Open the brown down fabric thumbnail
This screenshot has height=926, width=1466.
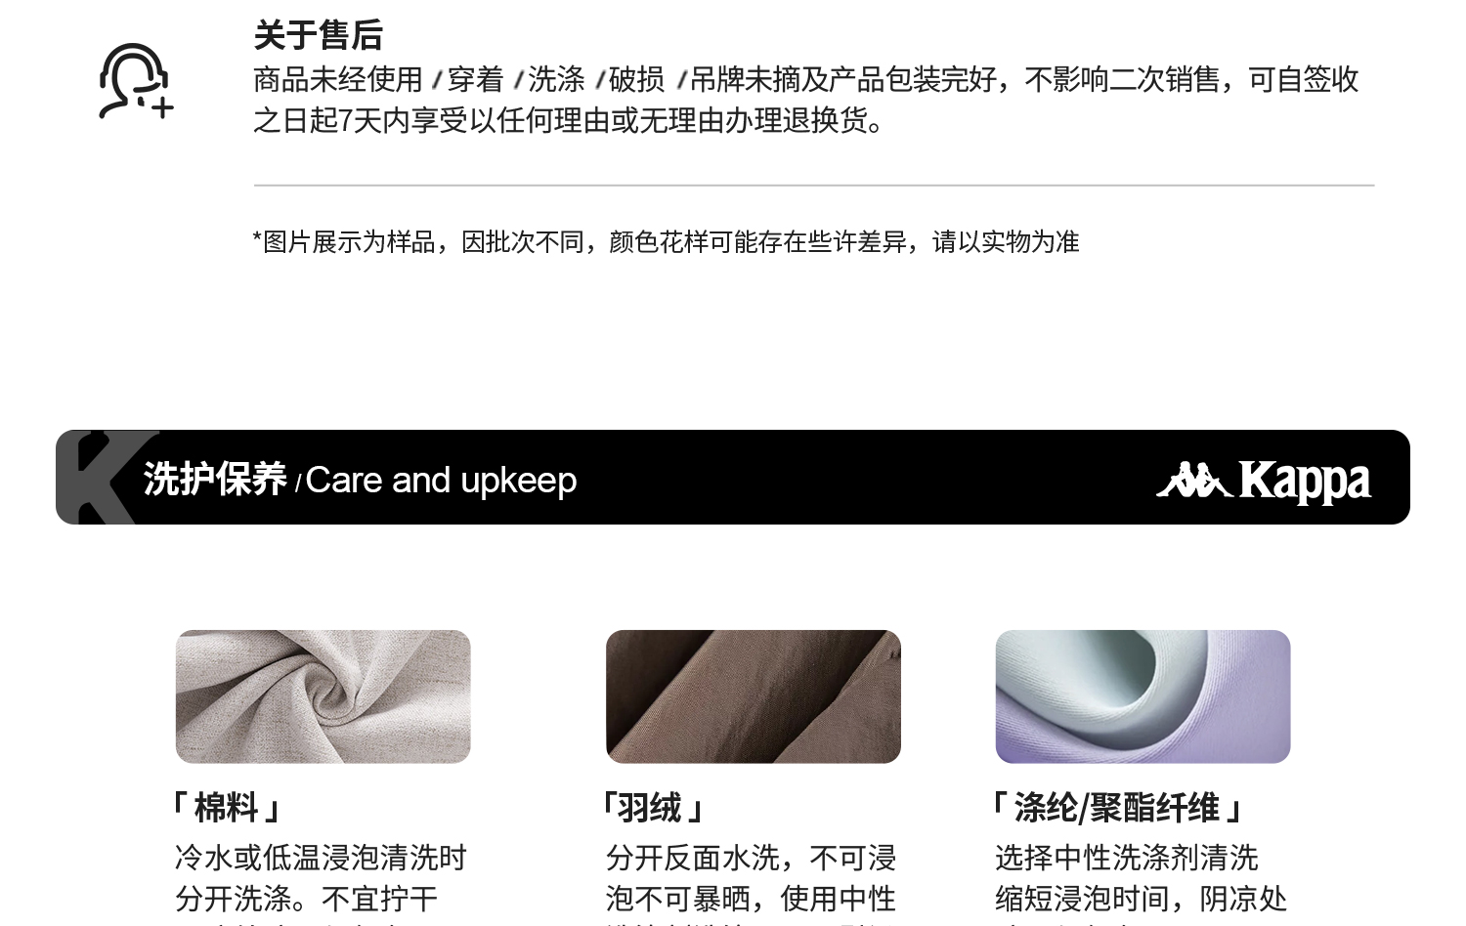tap(753, 696)
